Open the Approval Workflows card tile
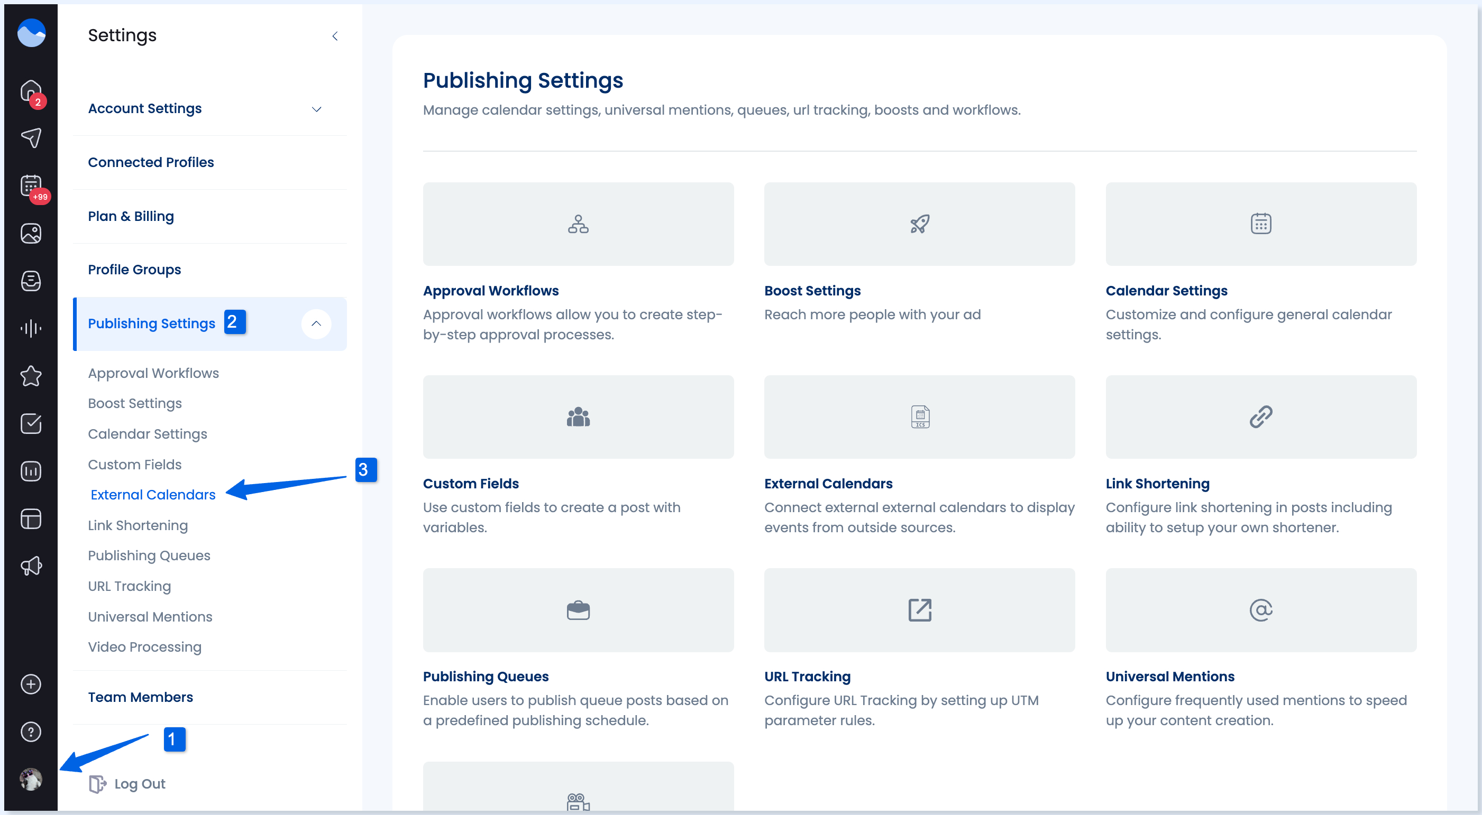1482x815 pixels. pyautogui.click(x=578, y=224)
